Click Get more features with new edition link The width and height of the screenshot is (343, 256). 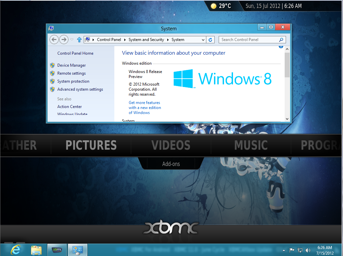point(145,108)
